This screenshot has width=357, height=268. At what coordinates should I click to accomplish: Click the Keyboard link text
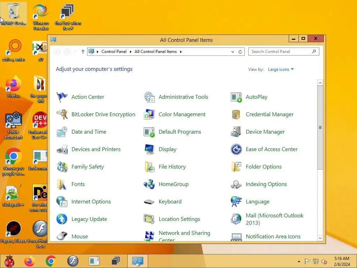(x=170, y=202)
